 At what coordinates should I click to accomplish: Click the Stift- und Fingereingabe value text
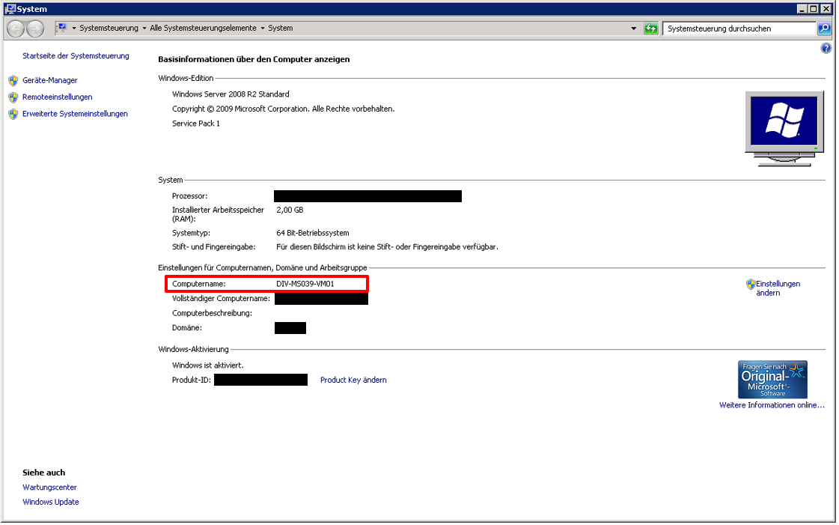(x=387, y=246)
